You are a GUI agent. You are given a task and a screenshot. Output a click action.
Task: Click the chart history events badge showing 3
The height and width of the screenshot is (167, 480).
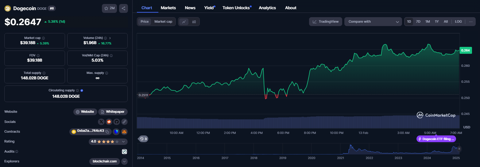pos(143,139)
